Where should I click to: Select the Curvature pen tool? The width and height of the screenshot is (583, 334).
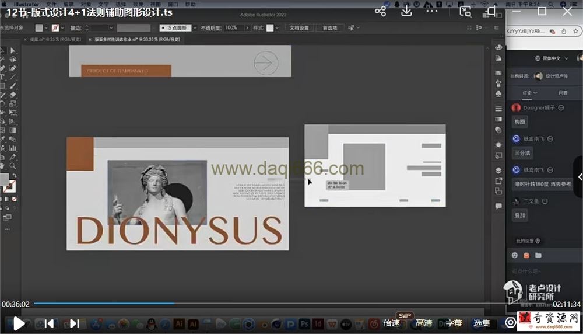13,68
